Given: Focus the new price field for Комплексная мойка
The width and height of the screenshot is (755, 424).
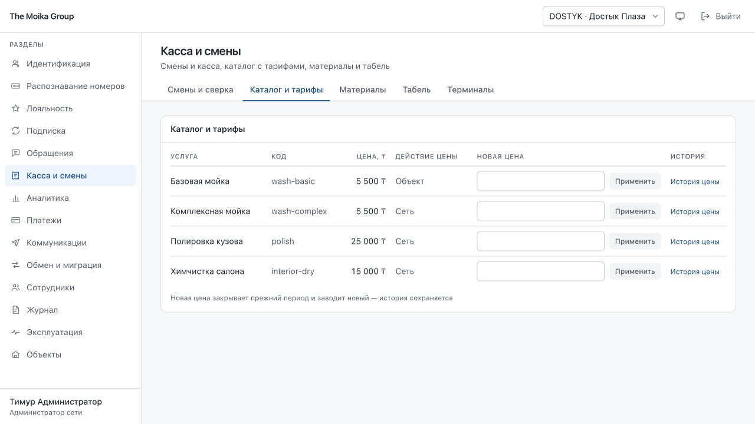Looking at the screenshot, I should pos(541,211).
